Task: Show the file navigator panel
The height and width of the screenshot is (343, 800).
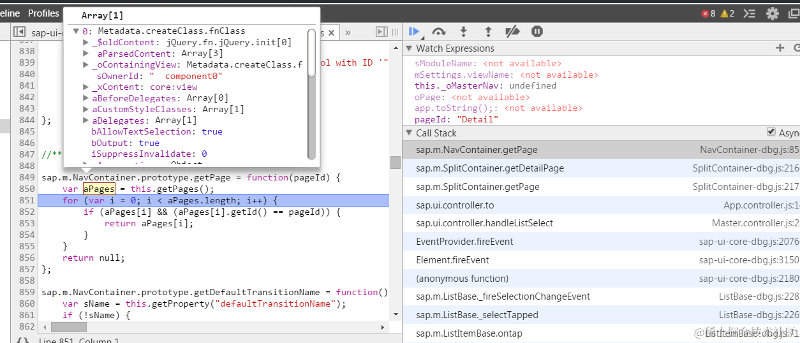Action: [20, 31]
